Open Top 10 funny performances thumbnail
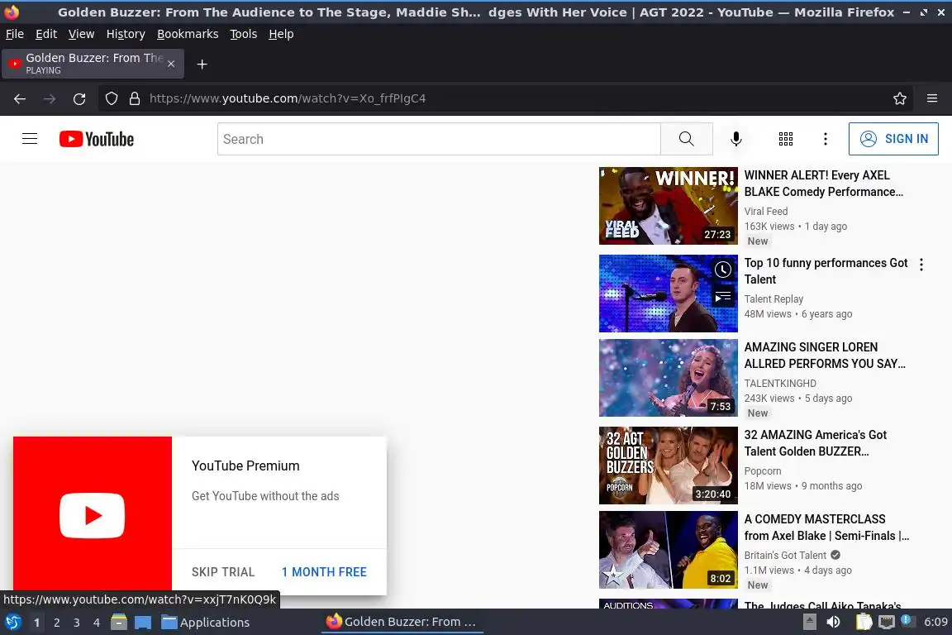The image size is (952, 635). (x=669, y=294)
